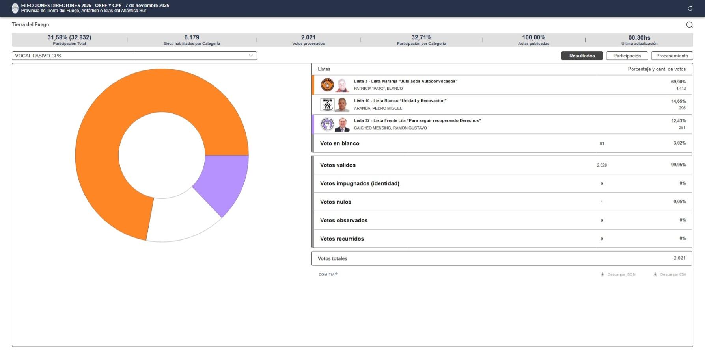The height and width of the screenshot is (354, 705).
Task: Click Ramon Caicheo Mensing's candidate photo
Action: point(342,124)
